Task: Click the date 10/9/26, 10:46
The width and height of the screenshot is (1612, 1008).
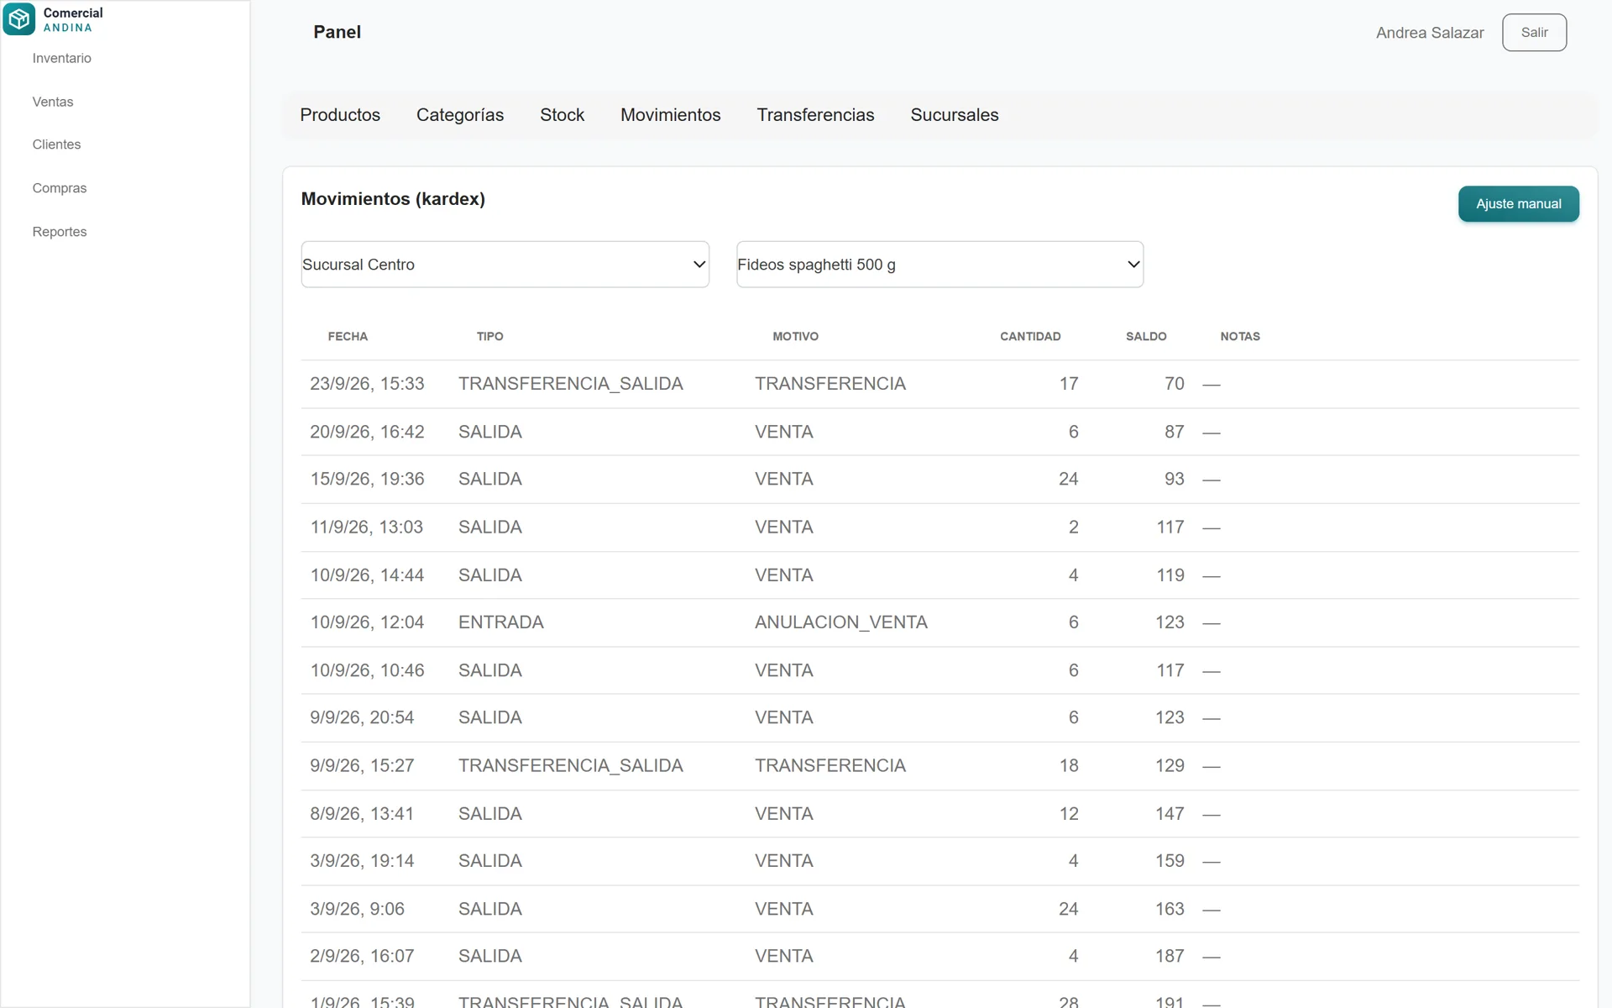Action: 367,670
